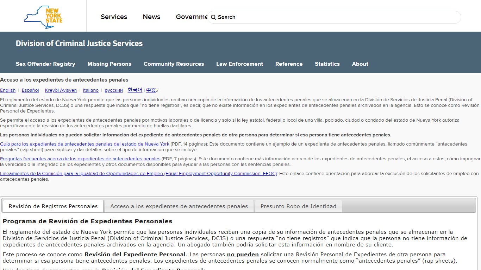Open Statistics menu
Image resolution: width=481 pixels, height=270 pixels.
[327, 64]
